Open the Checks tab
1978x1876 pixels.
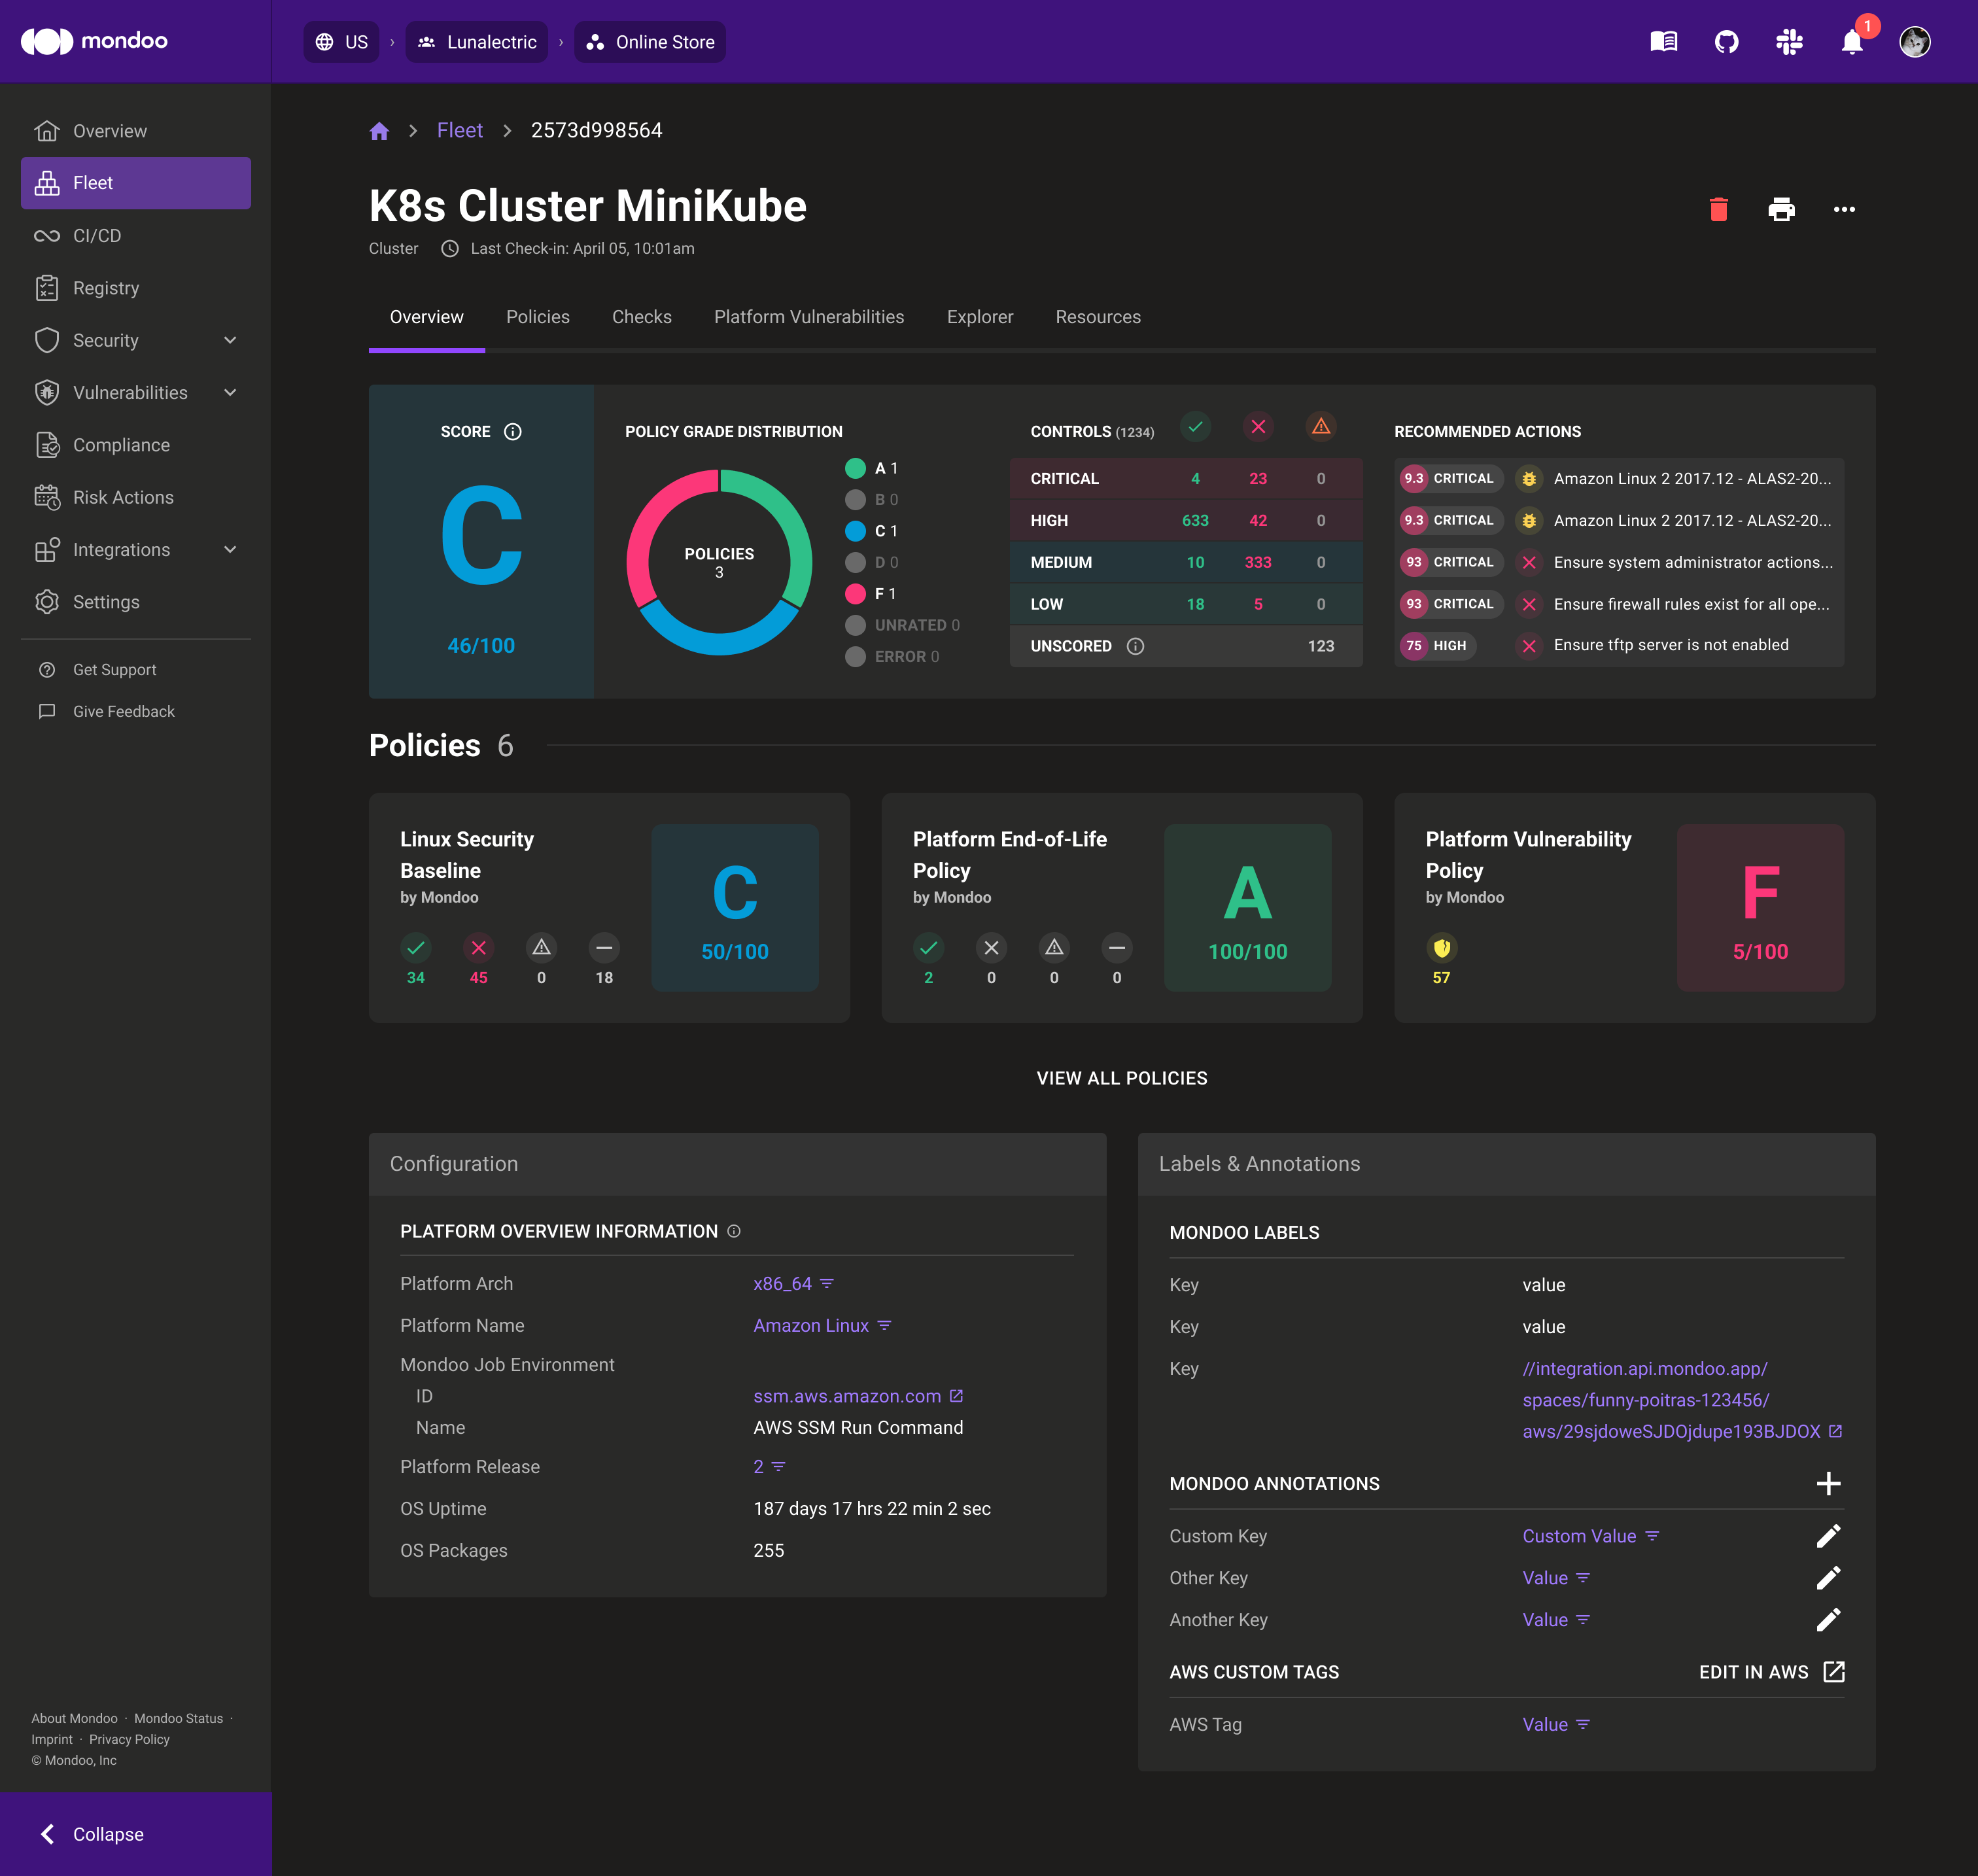click(x=641, y=317)
